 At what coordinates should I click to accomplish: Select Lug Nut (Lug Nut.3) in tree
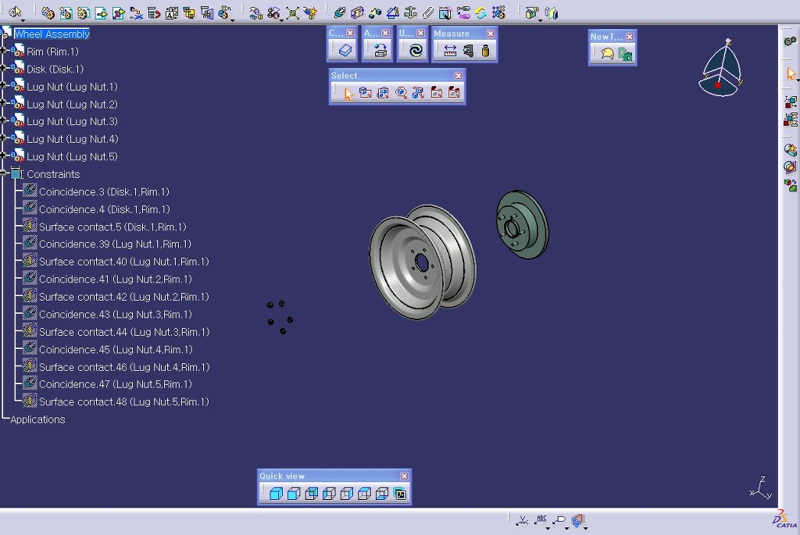[x=72, y=122]
